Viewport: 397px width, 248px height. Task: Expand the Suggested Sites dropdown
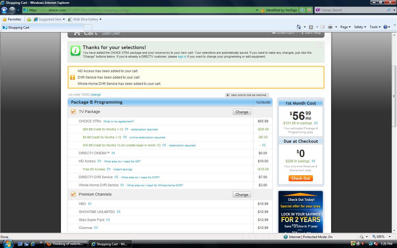pyautogui.click(x=64, y=19)
